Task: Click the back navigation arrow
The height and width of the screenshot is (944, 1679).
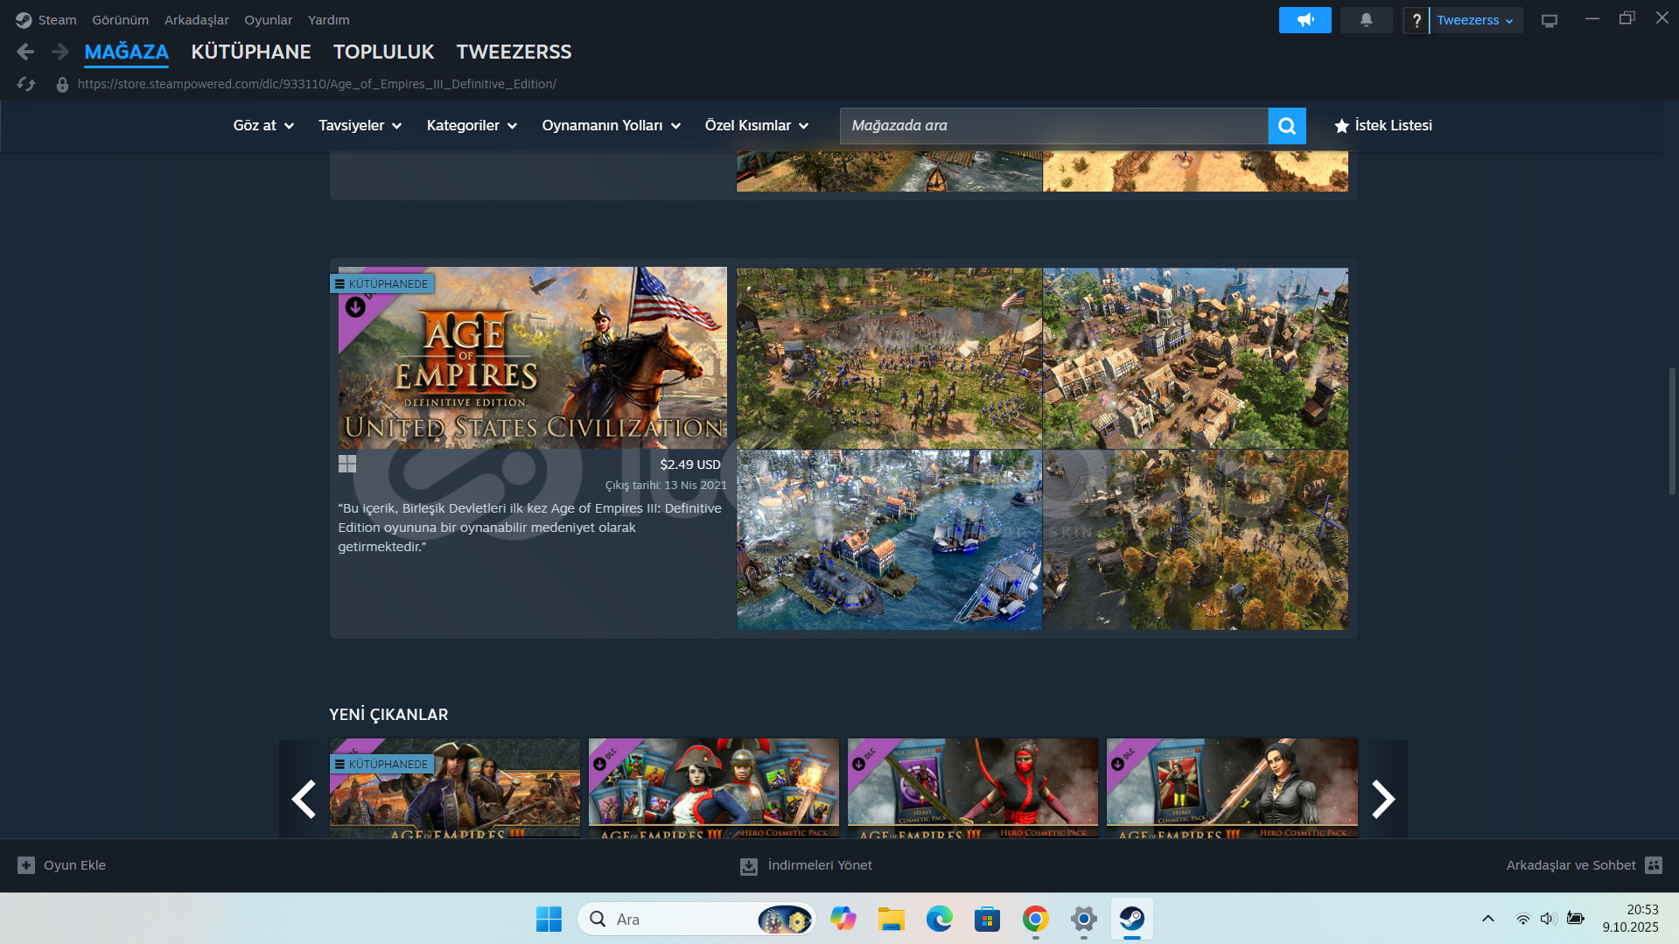Action: tap(25, 52)
